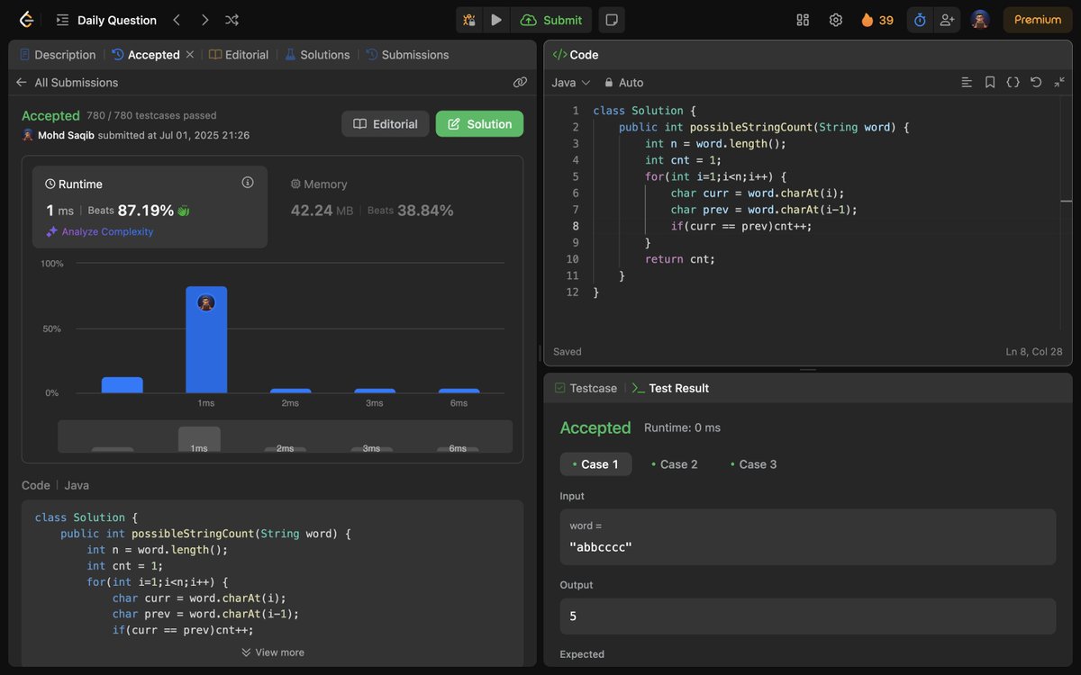The image size is (1081, 675).
Task: Pick a random question shuffle icon
Action: tap(232, 20)
